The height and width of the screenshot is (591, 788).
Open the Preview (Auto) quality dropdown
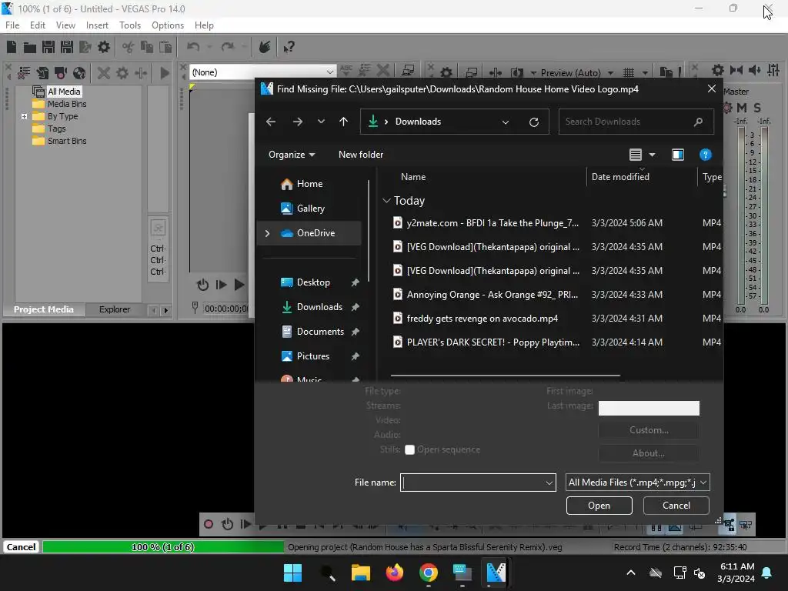tap(610, 73)
